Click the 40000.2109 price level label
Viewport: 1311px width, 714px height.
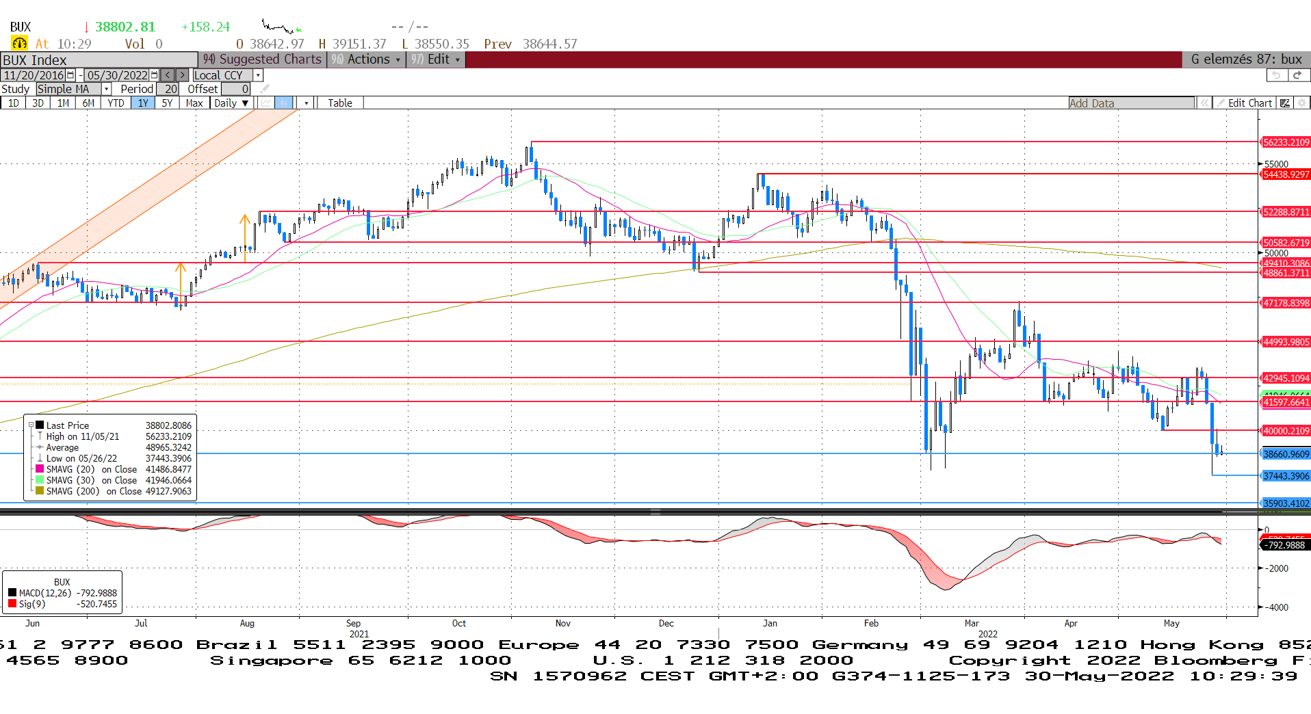point(1286,431)
